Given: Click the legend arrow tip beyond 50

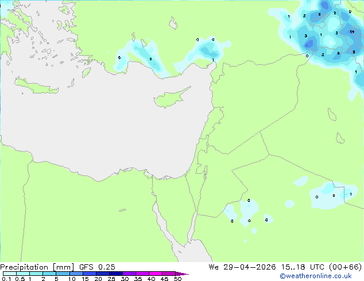Looking at the screenshot, I should coord(182,274).
